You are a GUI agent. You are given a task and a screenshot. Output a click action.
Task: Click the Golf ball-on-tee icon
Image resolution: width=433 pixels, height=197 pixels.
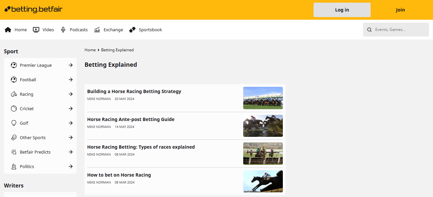pyautogui.click(x=14, y=123)
